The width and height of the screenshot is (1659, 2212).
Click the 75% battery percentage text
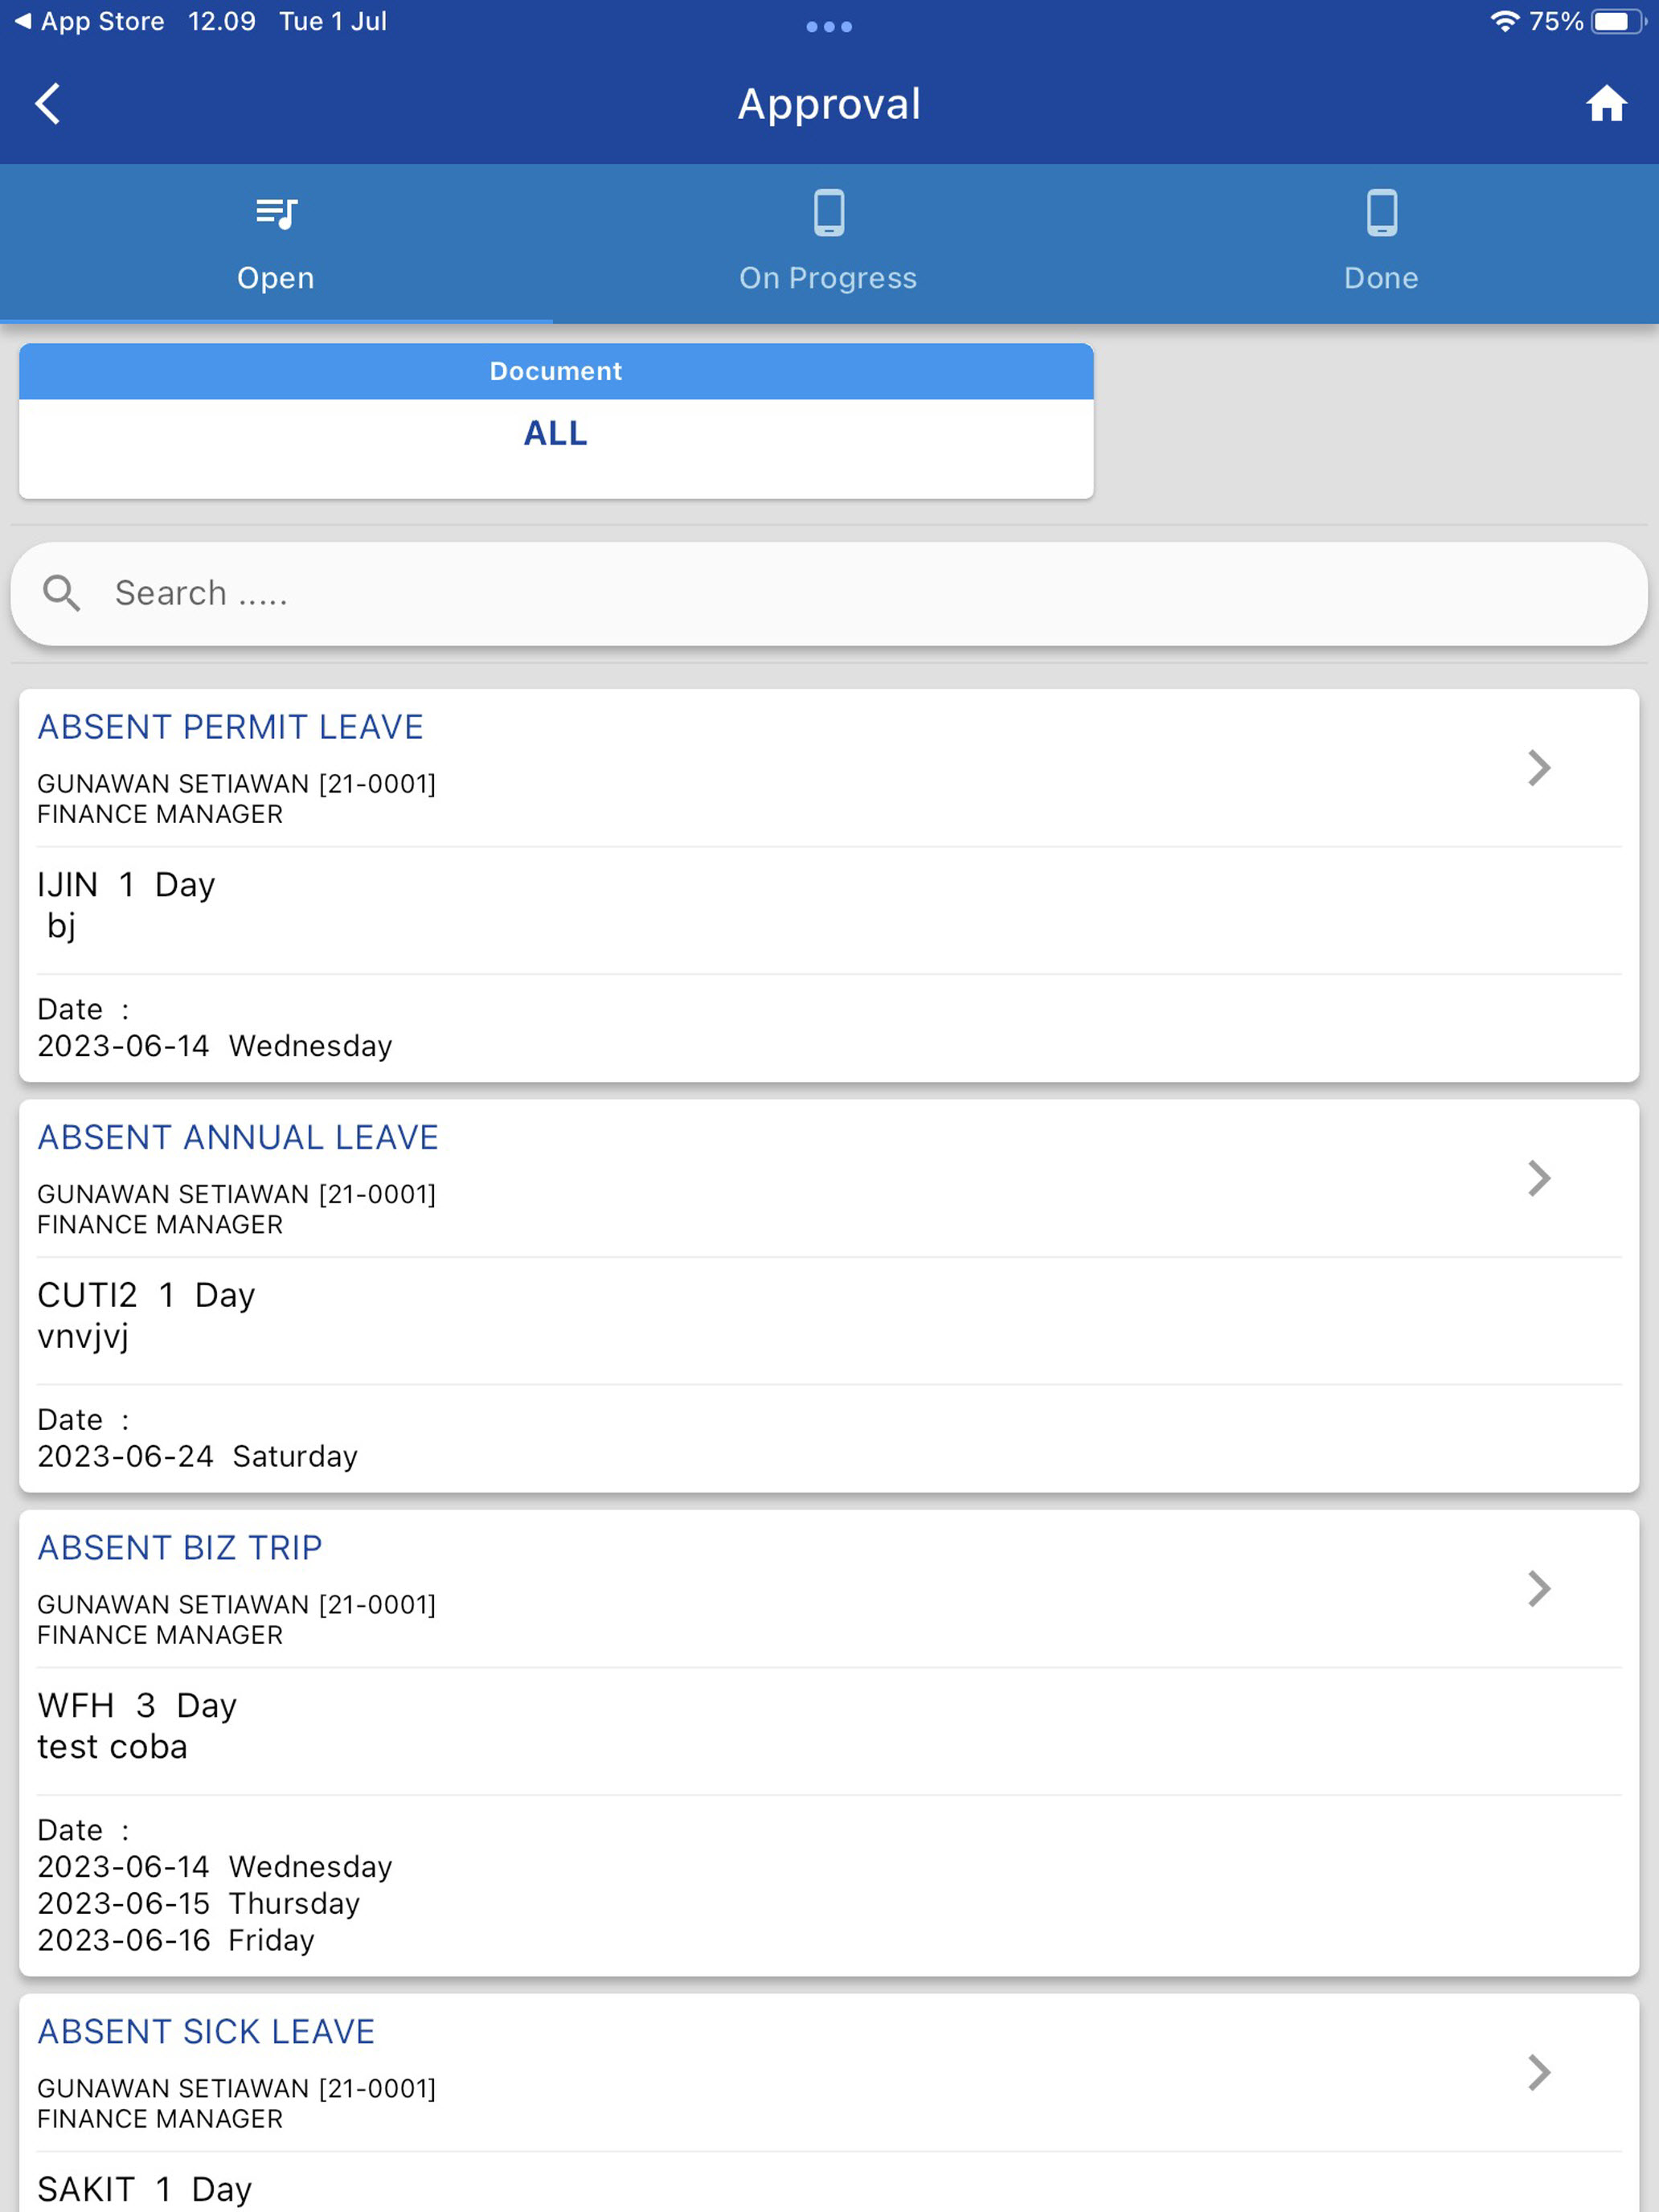point(1556,21)
